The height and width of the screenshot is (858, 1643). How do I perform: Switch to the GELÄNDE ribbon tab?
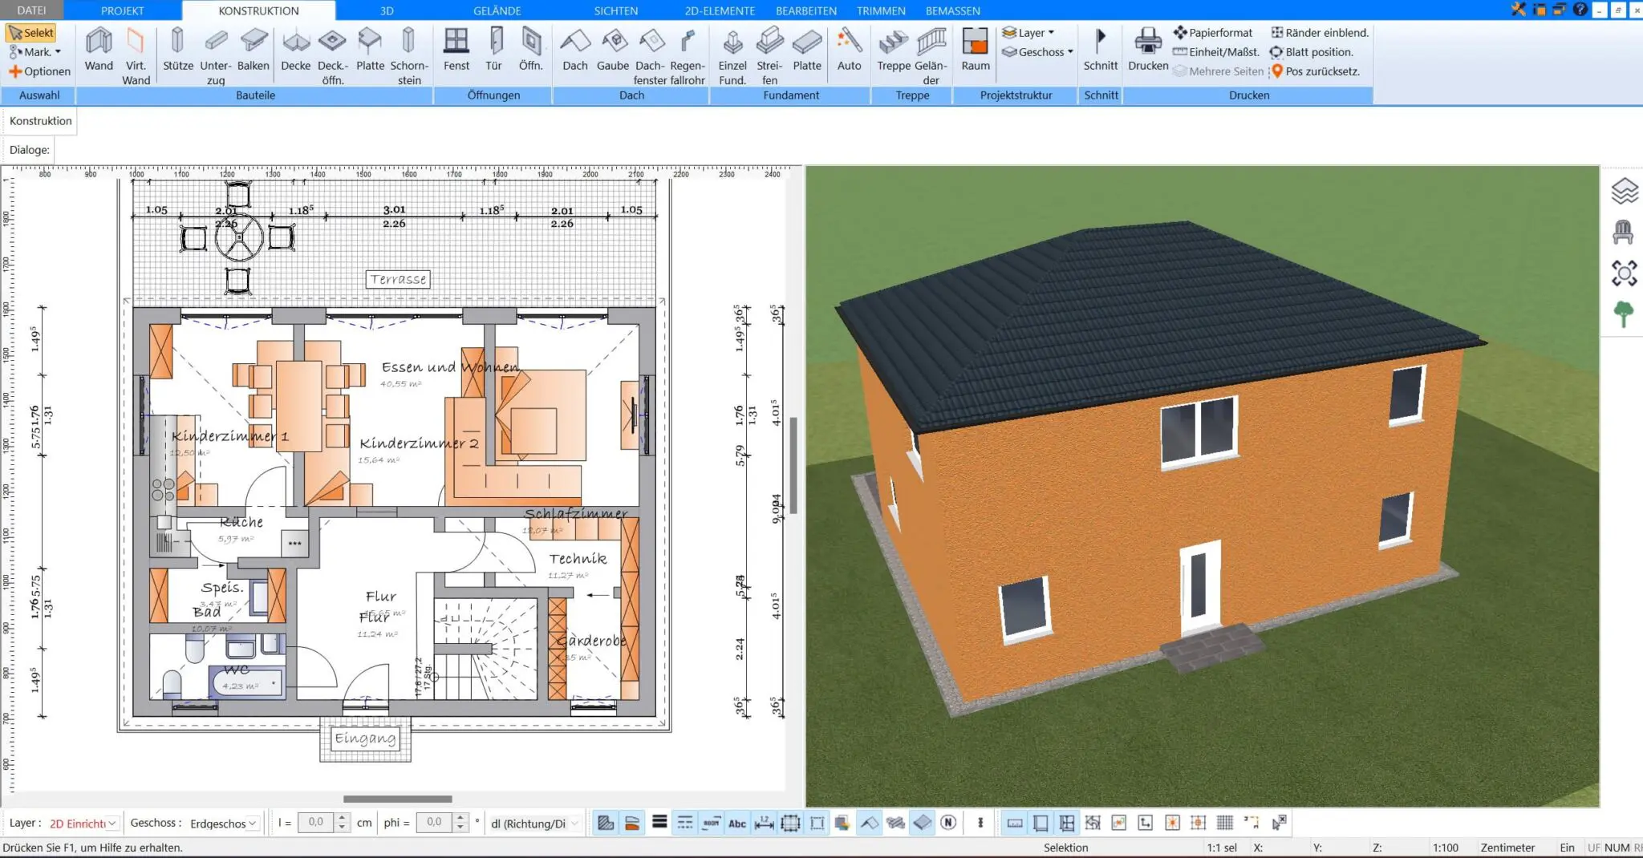point(497,10)
